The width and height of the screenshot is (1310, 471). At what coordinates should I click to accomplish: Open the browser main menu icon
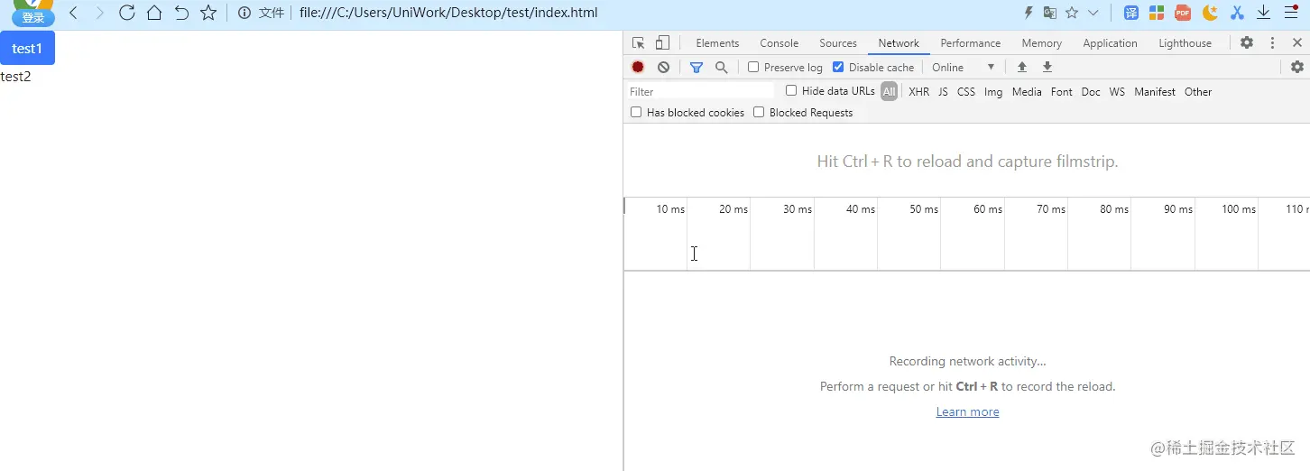(x=1291, y=13)
